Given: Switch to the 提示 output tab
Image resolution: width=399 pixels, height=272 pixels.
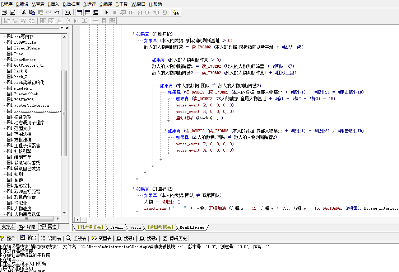Looking at the screenshot, I should point(8,238).
